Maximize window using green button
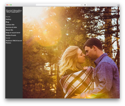The height and width of the screenshot is (106, 125). pyautogui.click(x=11, y=5)
